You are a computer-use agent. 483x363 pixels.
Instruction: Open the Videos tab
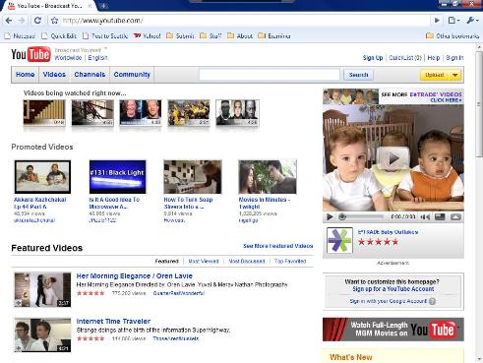point(54,75)
